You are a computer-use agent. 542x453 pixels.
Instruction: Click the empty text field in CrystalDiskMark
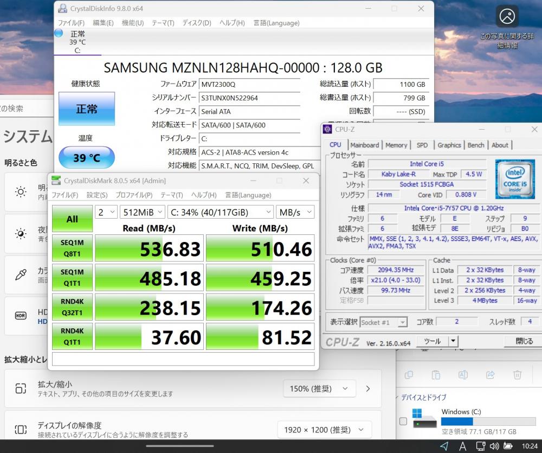(x=183, y=359)
